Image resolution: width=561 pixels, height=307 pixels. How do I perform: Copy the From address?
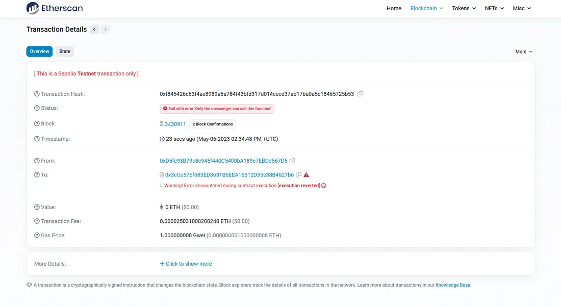[x=293, y=161]
